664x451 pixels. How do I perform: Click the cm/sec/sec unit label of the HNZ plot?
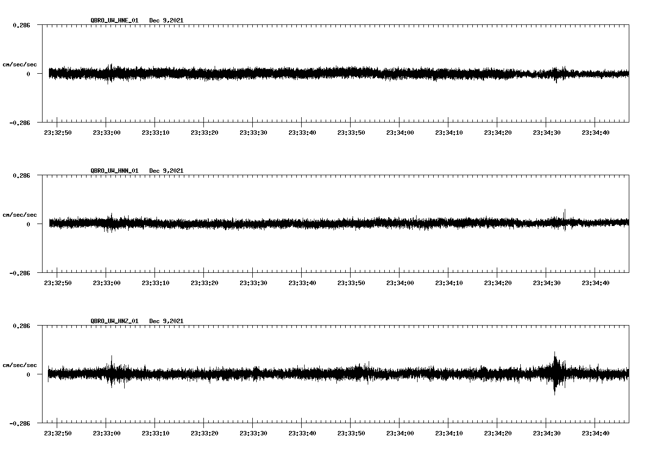(20, 365)
